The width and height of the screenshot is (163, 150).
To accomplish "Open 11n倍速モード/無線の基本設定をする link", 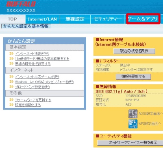I will tap(42, 59).
